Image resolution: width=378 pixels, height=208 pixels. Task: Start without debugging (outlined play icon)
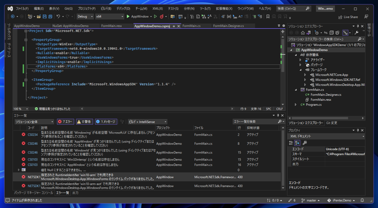(x=156, y=16)
